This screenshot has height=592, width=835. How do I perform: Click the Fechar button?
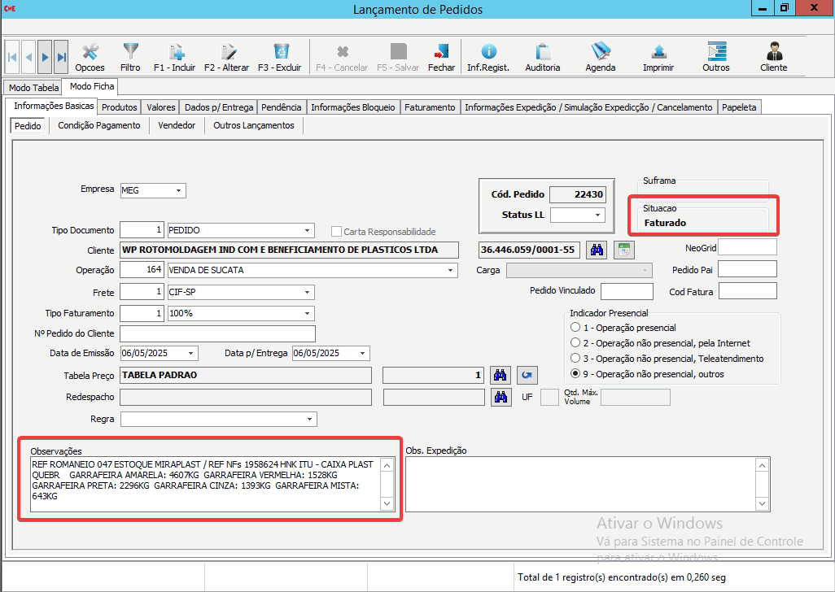[441, 57]
